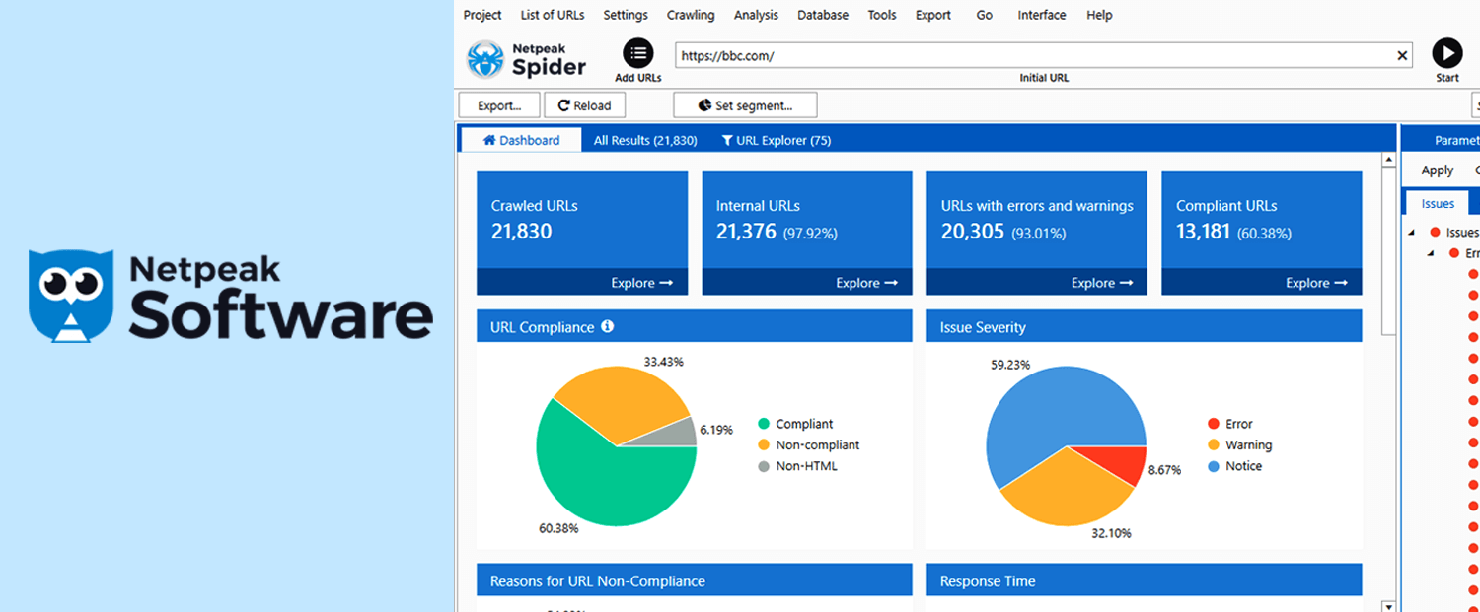Image resolution: width=1480 pixels, height=612 pixels.
Task: Open the Tools menu
Action: (x=882, y=15)
